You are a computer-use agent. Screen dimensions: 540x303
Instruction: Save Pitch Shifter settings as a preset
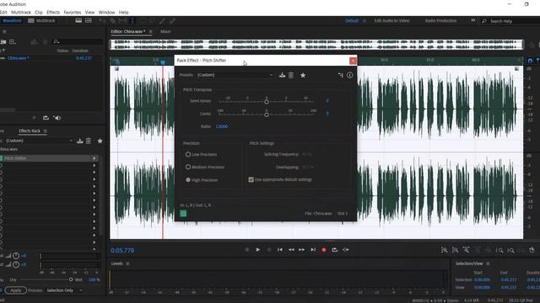click(282, 75)
